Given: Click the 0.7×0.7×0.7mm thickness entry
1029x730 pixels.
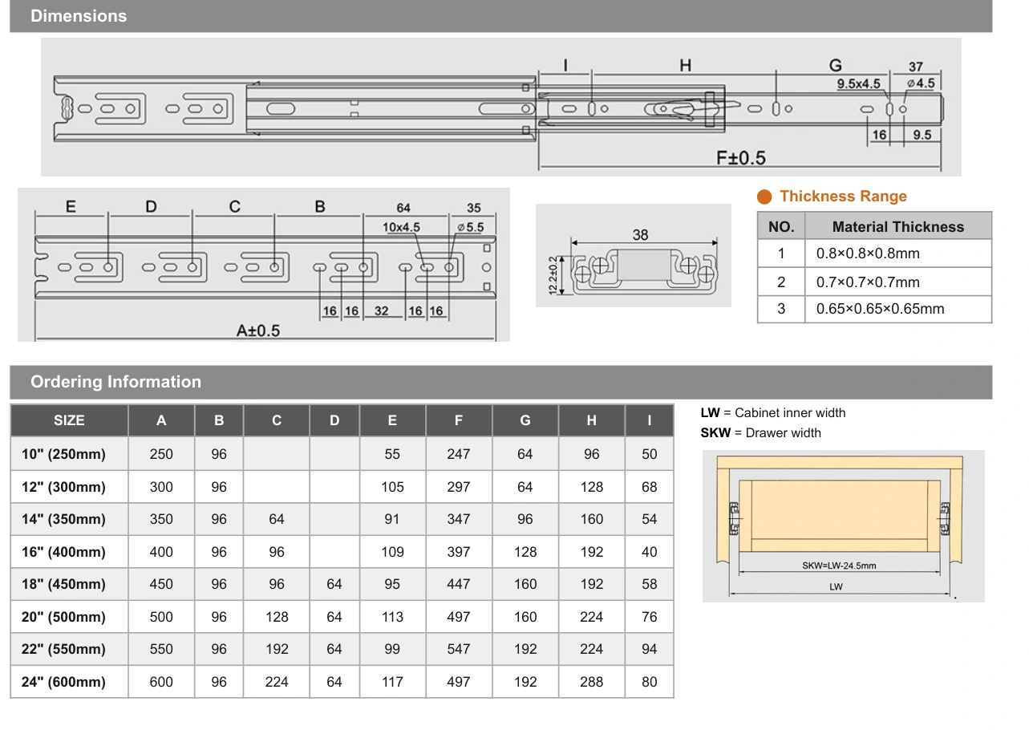Looking at the screenshot, I should click(868, 282).
